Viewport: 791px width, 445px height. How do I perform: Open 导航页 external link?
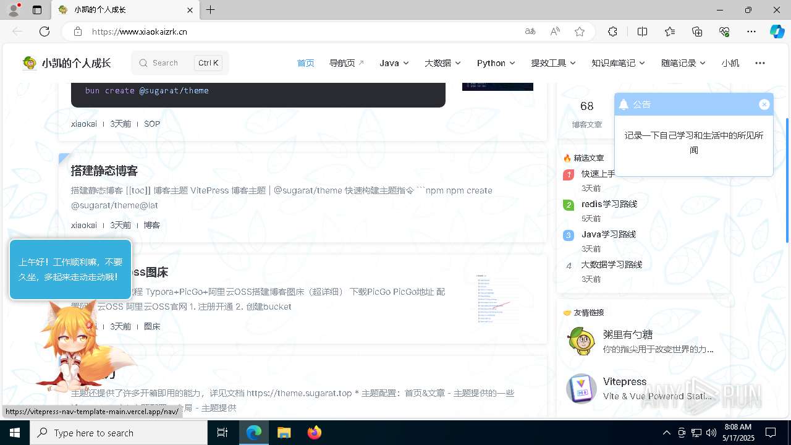click(347, 63)
